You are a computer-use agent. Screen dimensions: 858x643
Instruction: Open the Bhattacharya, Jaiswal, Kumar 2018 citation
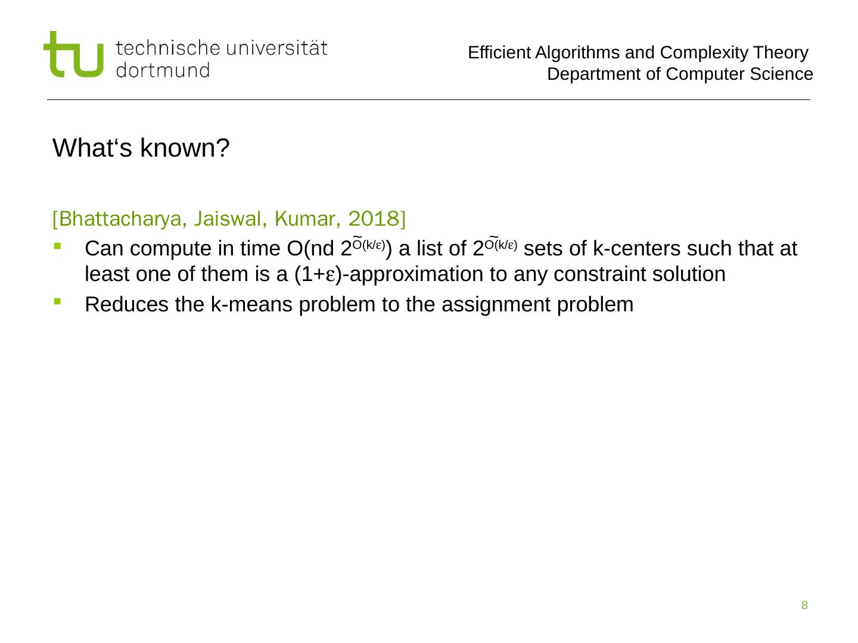pos(229,219)
